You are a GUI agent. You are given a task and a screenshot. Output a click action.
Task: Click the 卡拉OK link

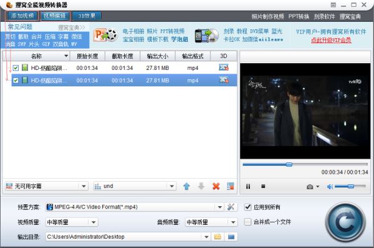(x=231, y=39)
